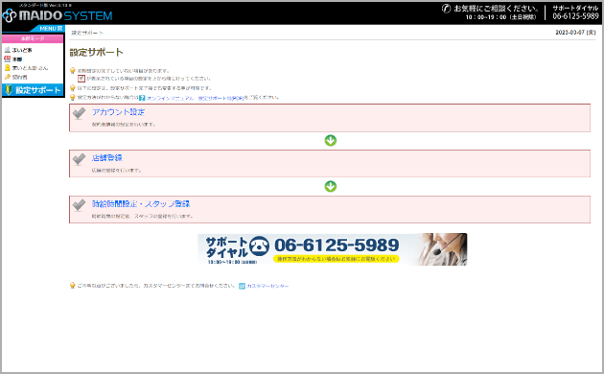Open the カスタマーセンター link
Image resolution: width=604 pixels, height=374 pixels.
[267, 286]
